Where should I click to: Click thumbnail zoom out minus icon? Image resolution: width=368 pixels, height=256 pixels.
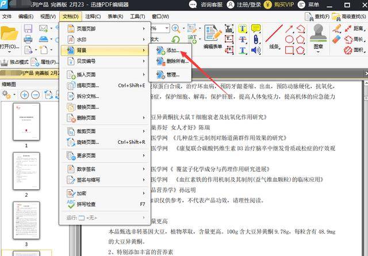pos(36,95)
